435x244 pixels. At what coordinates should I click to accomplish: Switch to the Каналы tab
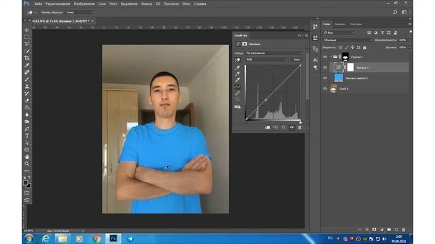340,24
